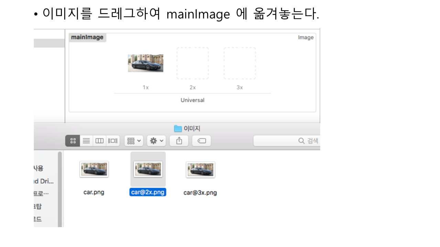This screenshot has width=440, height=247.
Task: Open the gear Action menu
Action: 156,141
